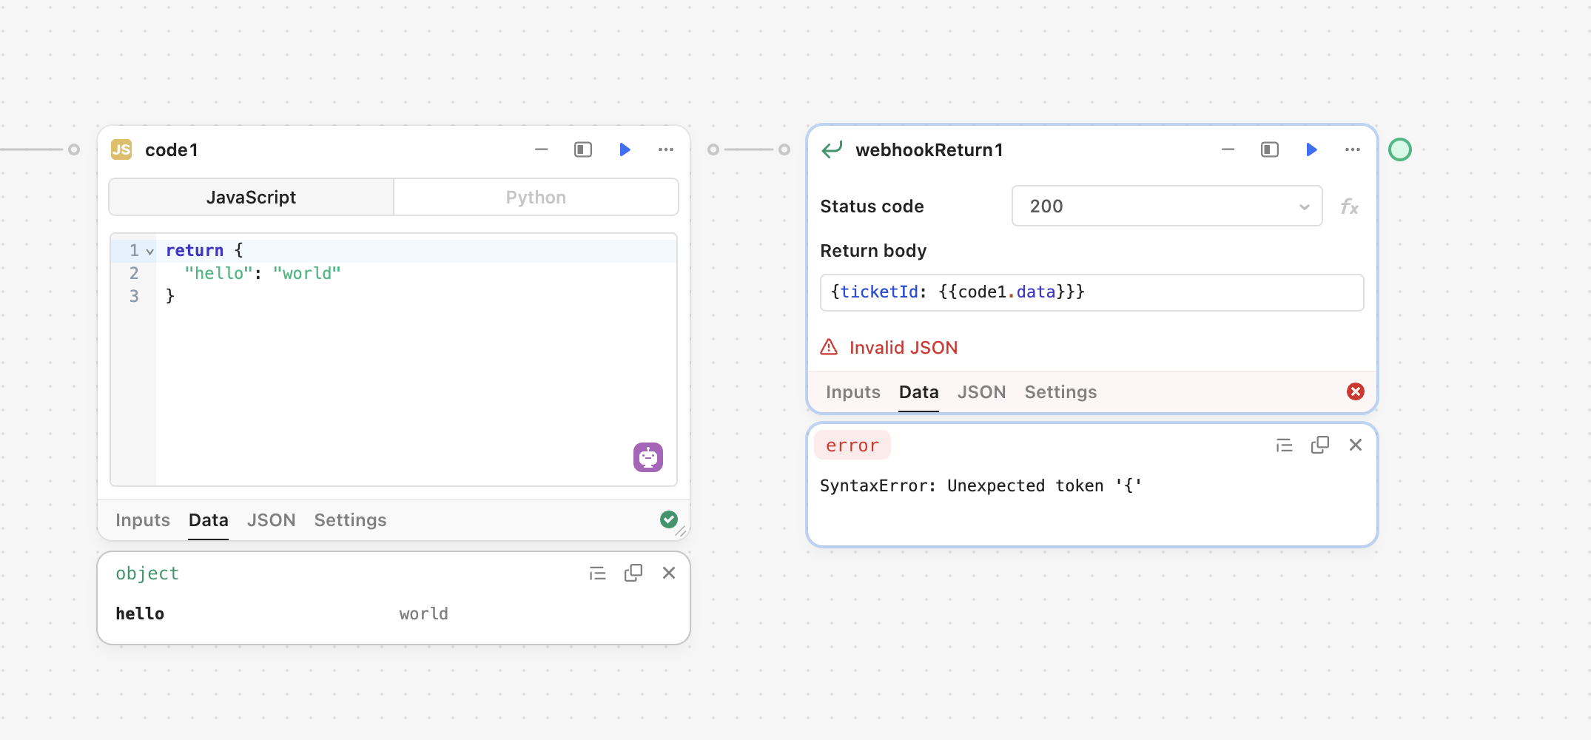This screenshot has width=1591, height=740.
Task: Open the Settings tab on webhookReturn1
Action: 1060,392
